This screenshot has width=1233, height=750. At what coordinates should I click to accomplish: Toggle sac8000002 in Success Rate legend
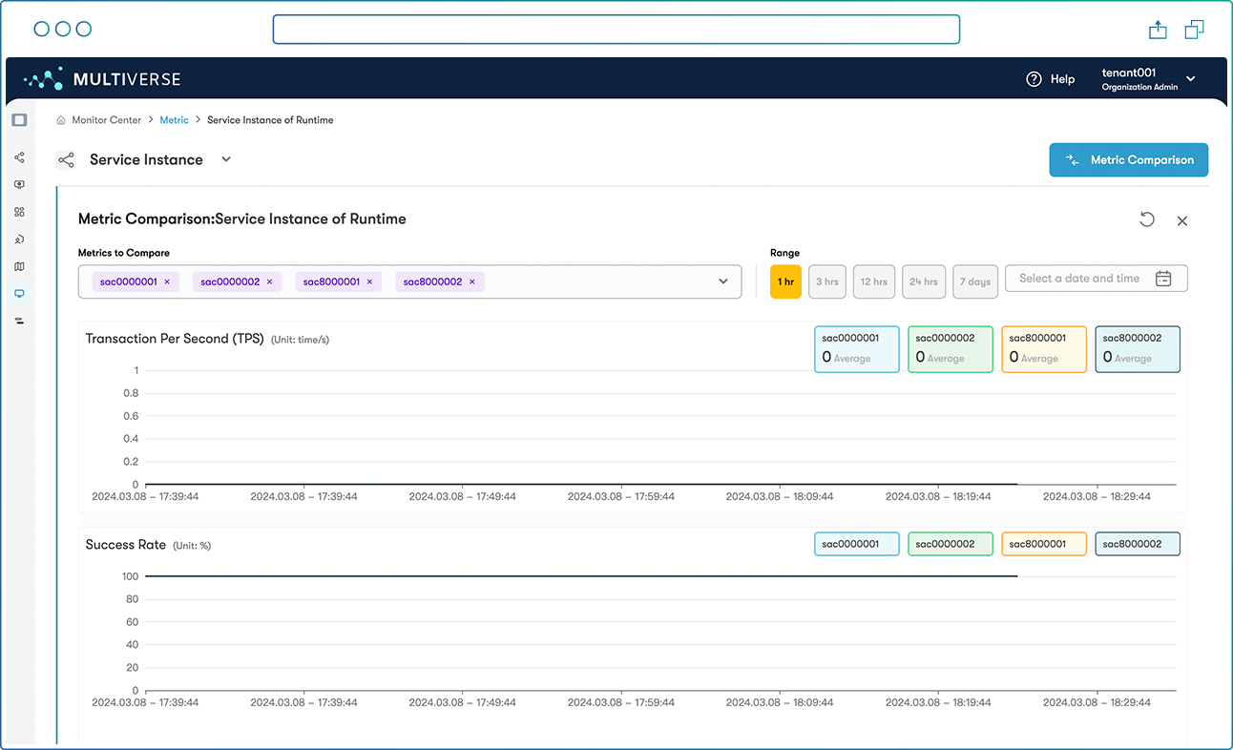point(1138,544)
